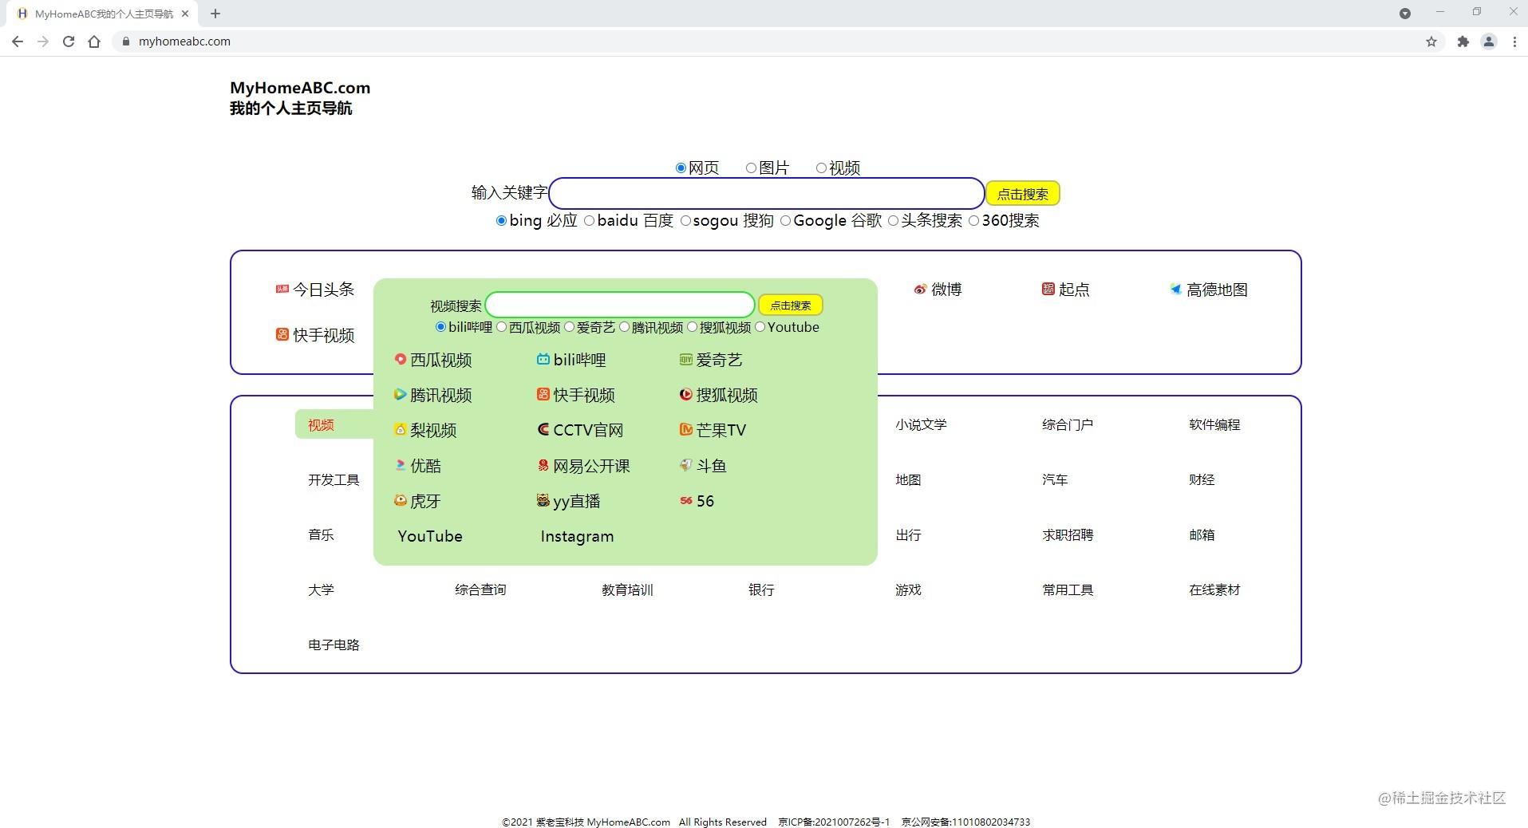Click the 芒果TV orange icon

click(685, 429)
